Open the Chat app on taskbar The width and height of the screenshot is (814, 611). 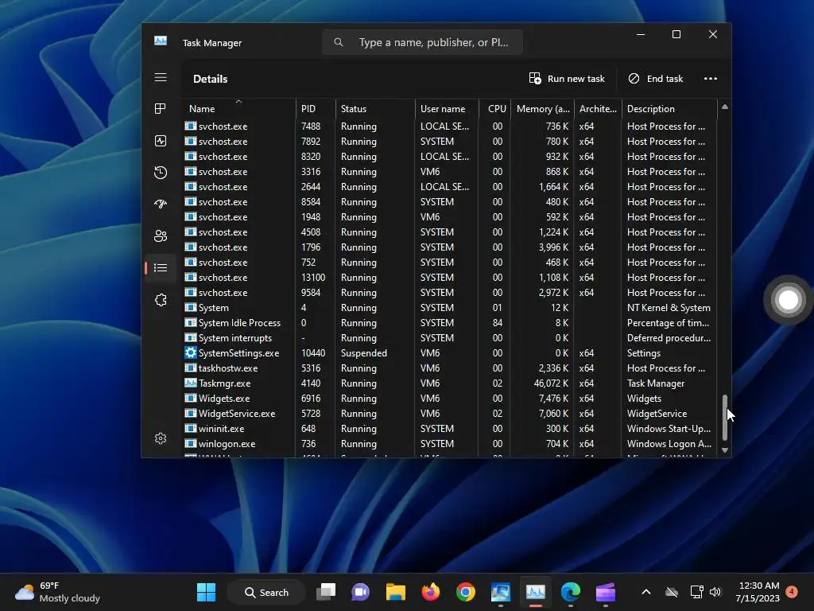(360, 592)
